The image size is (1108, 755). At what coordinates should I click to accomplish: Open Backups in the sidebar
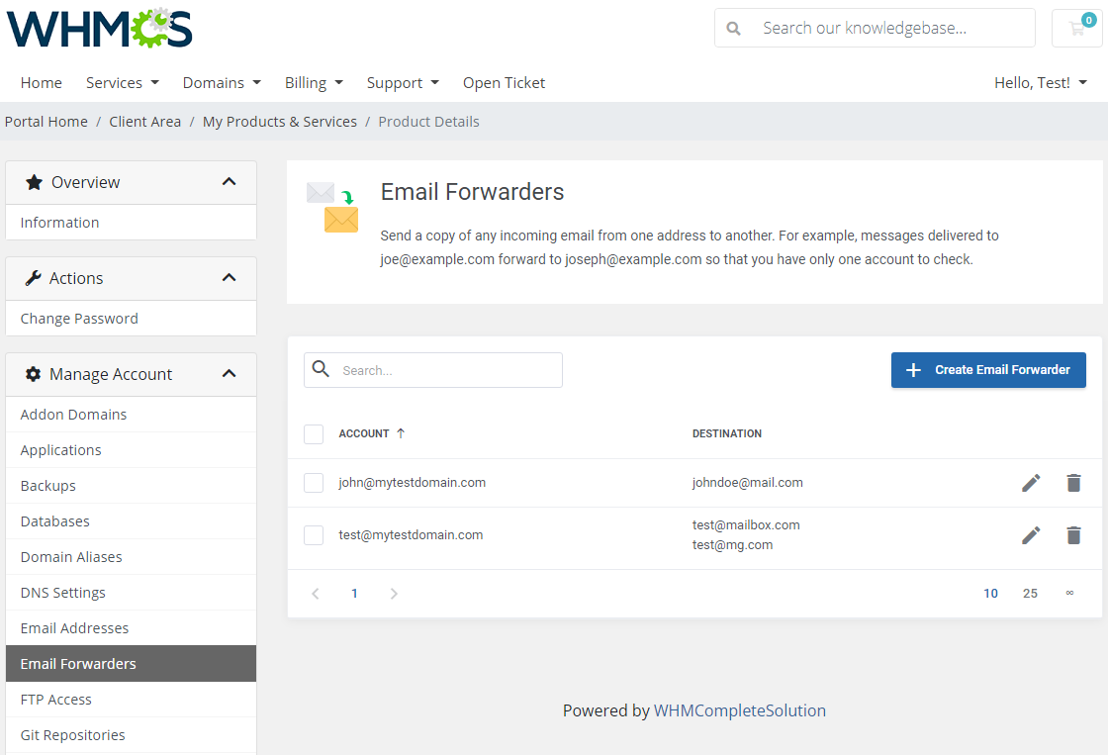point(131,486)
